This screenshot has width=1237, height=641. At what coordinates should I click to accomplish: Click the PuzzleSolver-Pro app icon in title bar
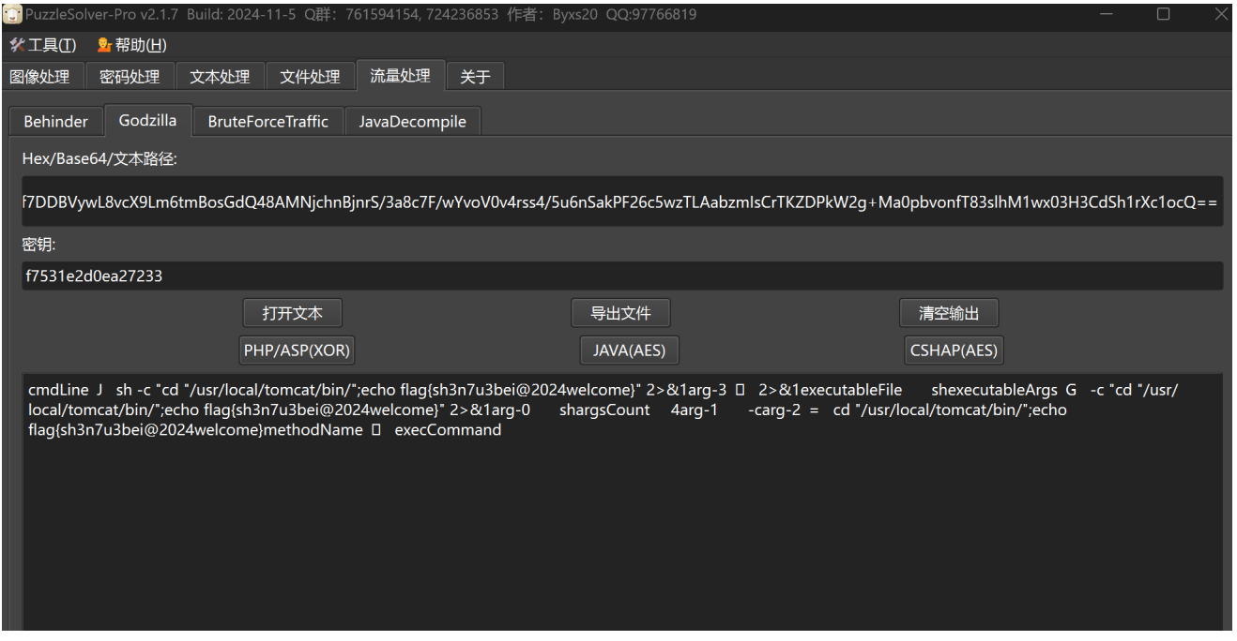pos(14,14)
